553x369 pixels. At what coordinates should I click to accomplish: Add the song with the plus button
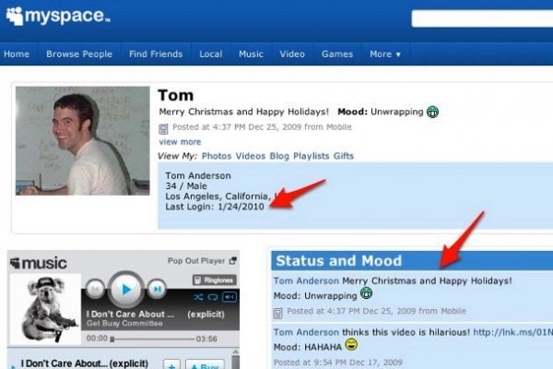pyautogui.click(x=171, y=364)
